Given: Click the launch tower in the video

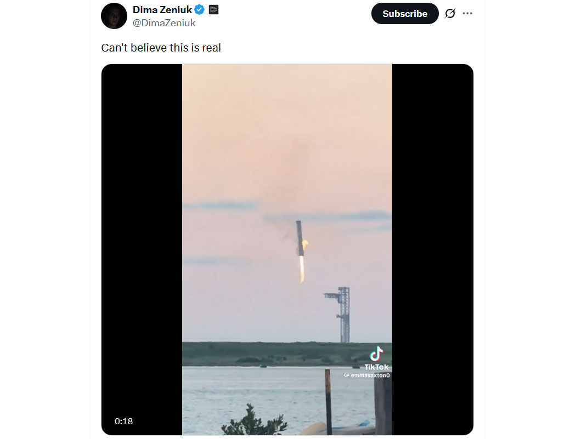Looking at the screenshot, I should [x=343, y=314].
